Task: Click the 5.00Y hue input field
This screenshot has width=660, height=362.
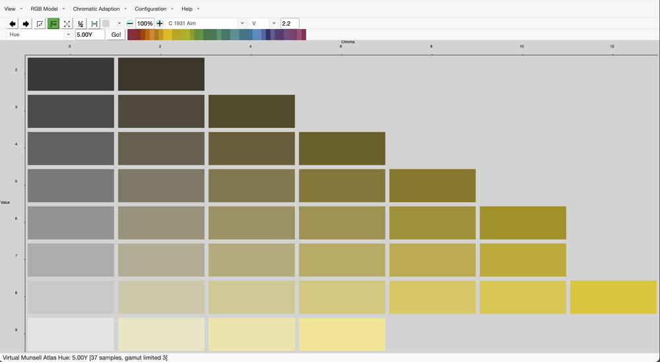Action: 90,35
